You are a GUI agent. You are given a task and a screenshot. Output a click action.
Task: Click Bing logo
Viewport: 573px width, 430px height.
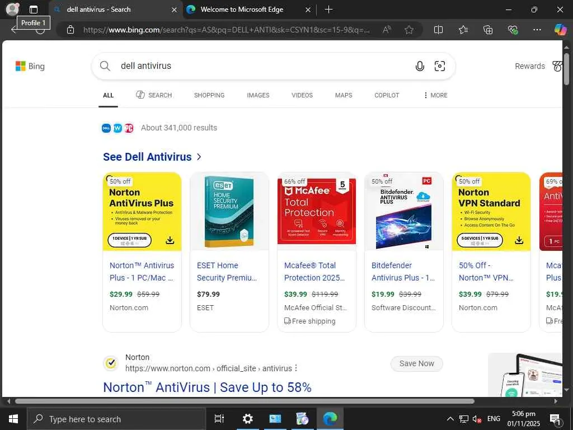pyautogui.click(x=30, y=66)
